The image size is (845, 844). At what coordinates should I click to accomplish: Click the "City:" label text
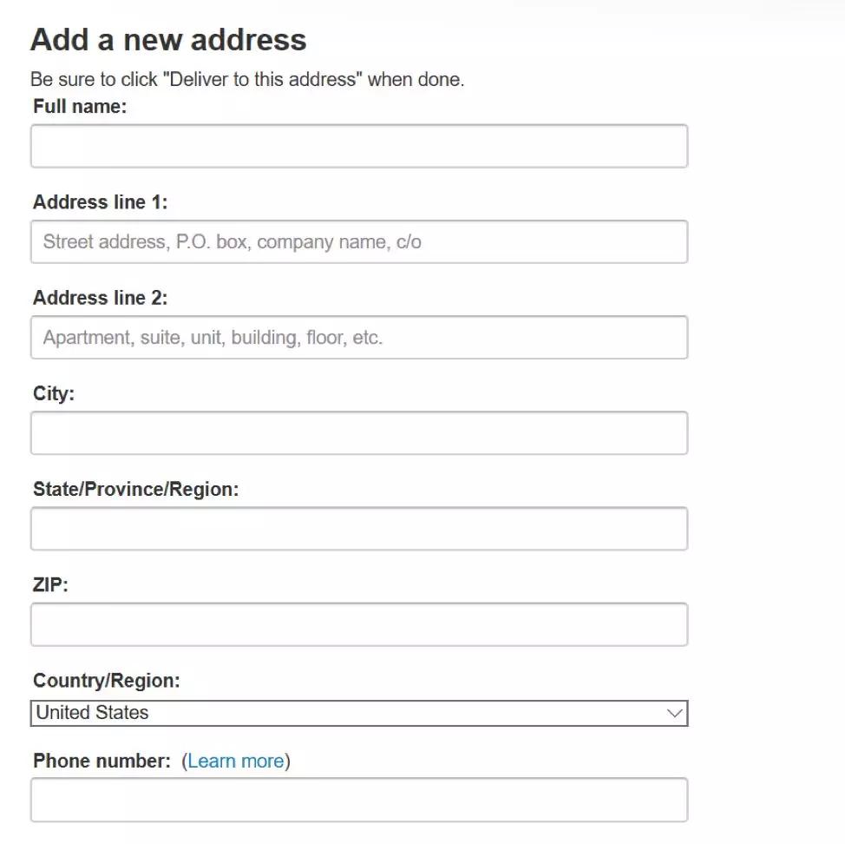[x=54, y=393]
